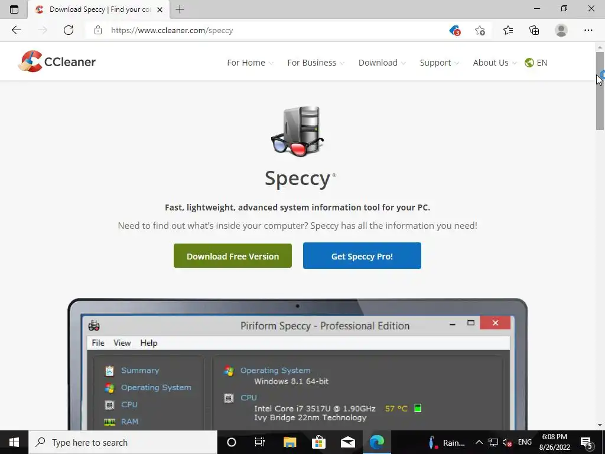Click the scrollbar down arrow
This screenshot has height=454, width=605.
[600, 425]
